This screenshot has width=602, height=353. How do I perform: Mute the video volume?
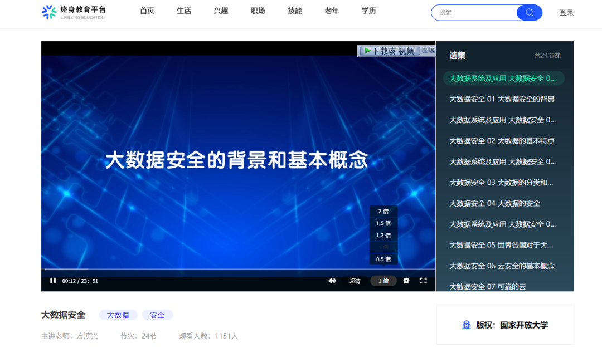tap(332, 281)
